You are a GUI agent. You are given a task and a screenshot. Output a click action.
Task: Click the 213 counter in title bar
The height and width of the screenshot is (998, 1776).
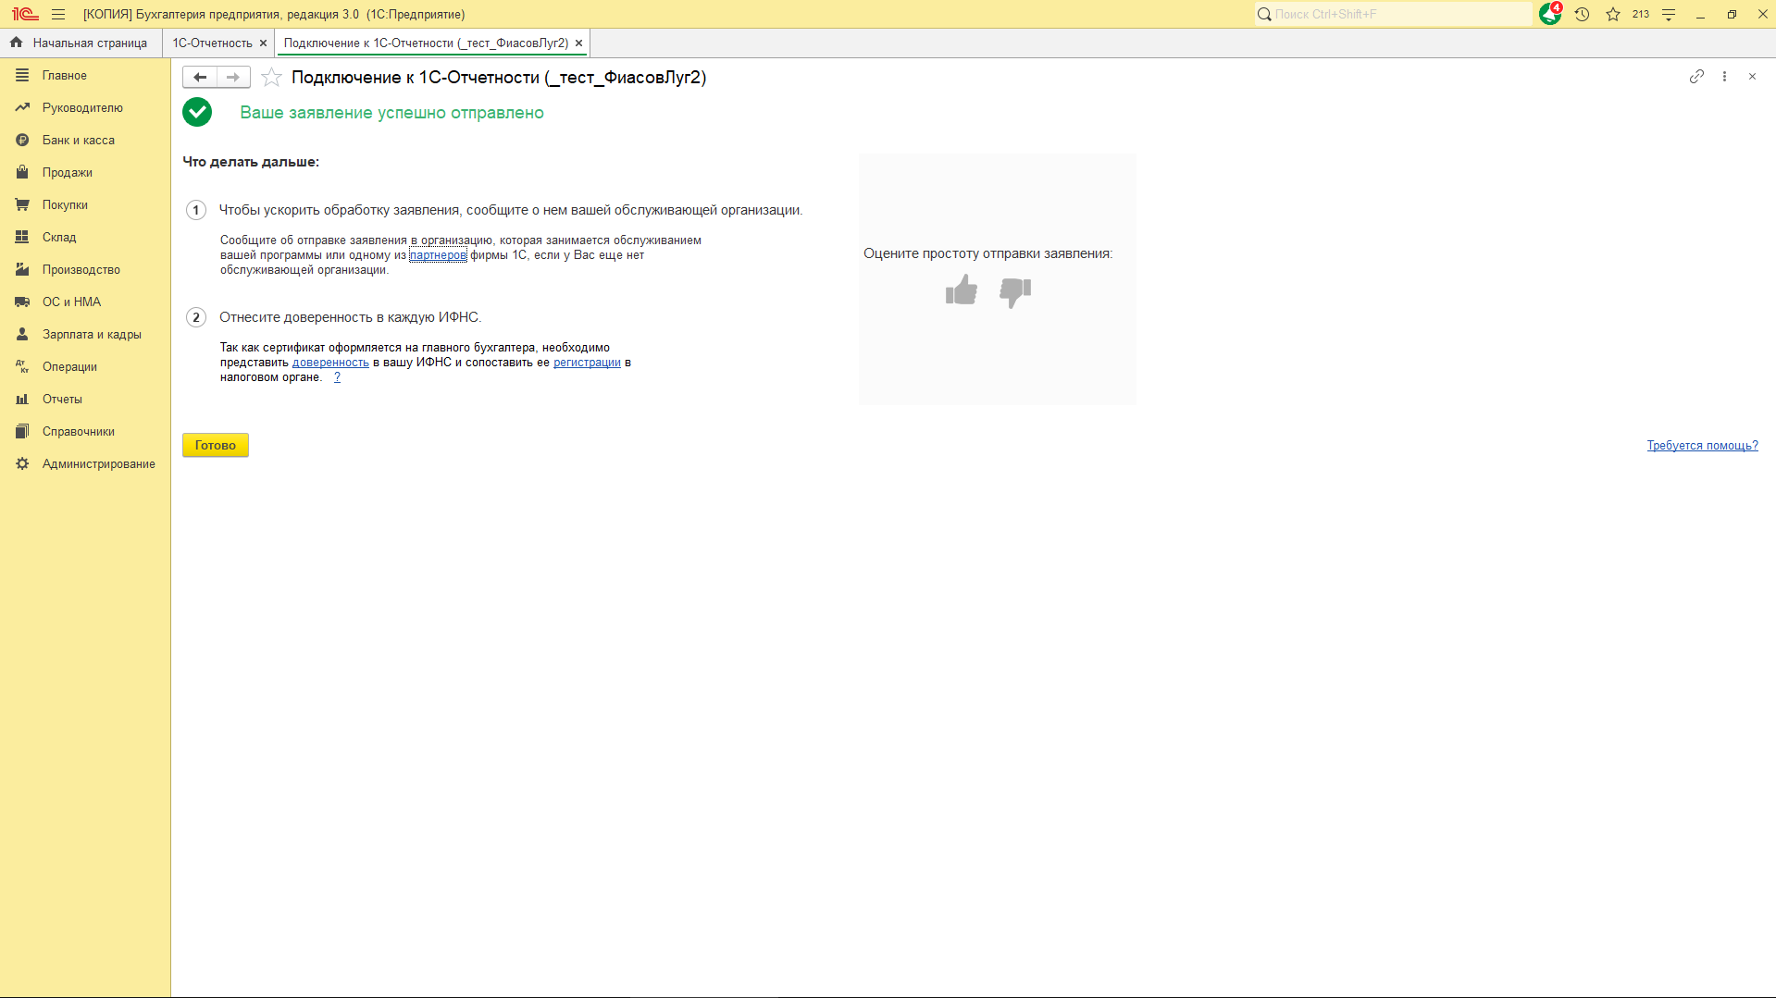[1641, 14]
